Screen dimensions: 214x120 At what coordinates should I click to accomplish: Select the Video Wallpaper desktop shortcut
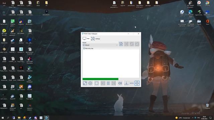coord(29,79)
